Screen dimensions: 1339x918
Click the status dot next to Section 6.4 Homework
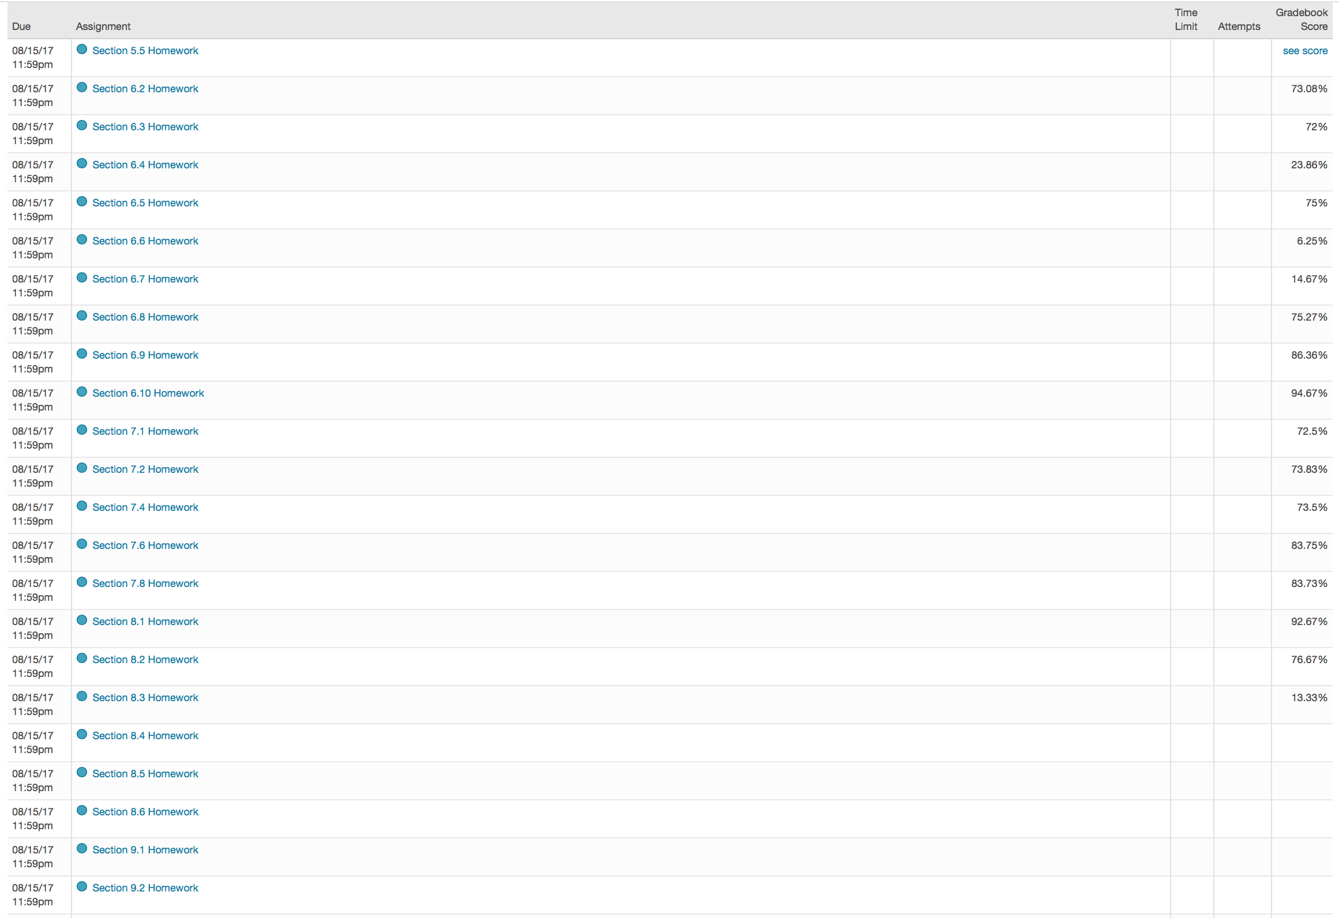82,164
